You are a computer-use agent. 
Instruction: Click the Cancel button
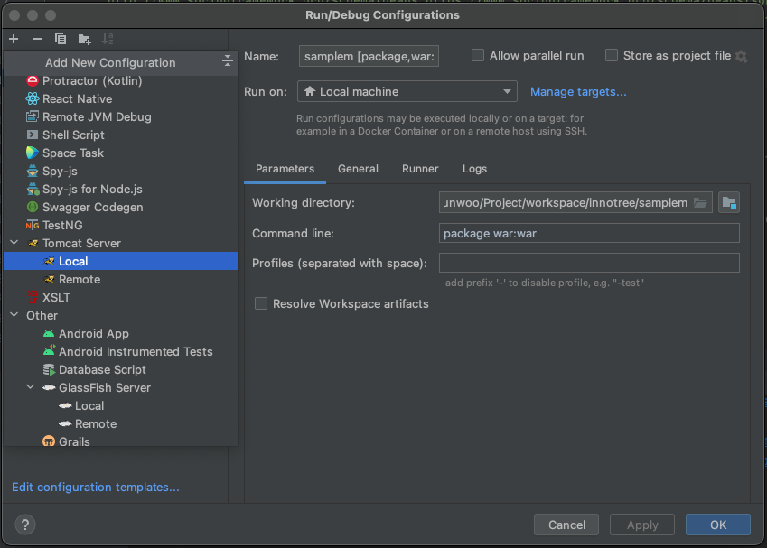[x=566, y=525]
